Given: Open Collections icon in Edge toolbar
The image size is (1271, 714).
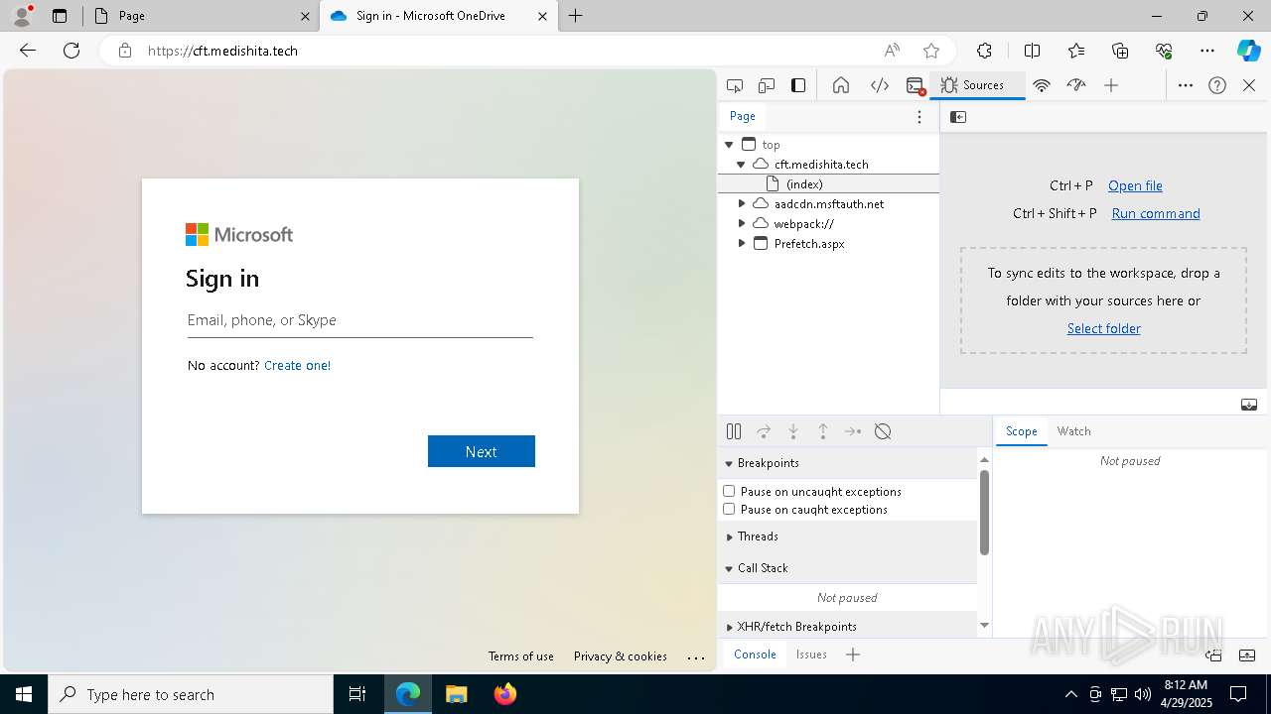Looking at the screenshot, I should tap(1120, 51).
